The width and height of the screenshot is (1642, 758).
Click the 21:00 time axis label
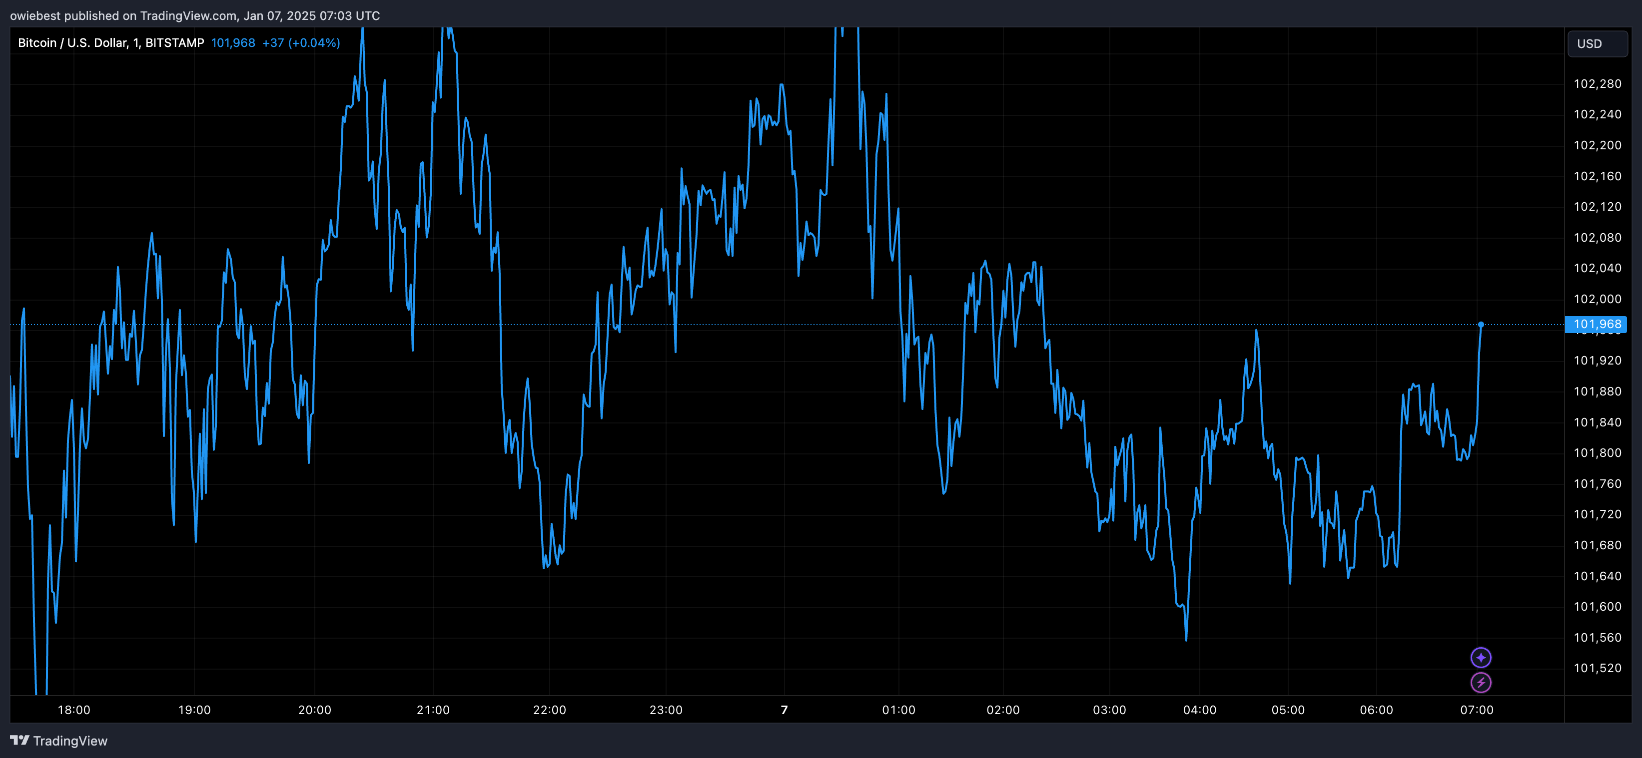click(433, 710)
